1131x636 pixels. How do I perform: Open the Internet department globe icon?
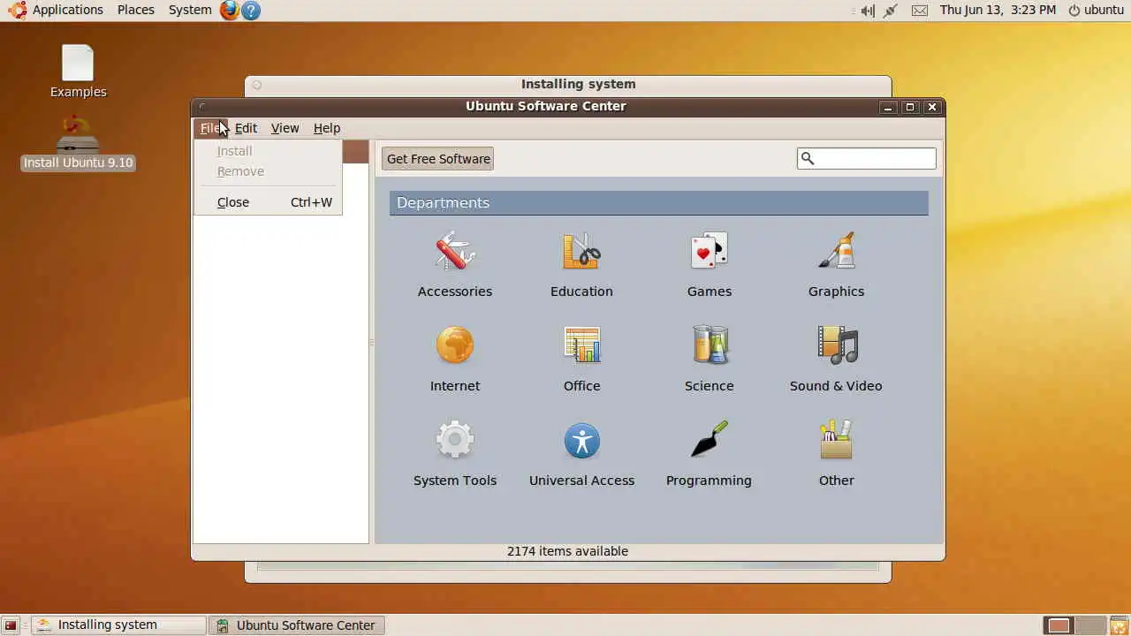tap(455, 345)
